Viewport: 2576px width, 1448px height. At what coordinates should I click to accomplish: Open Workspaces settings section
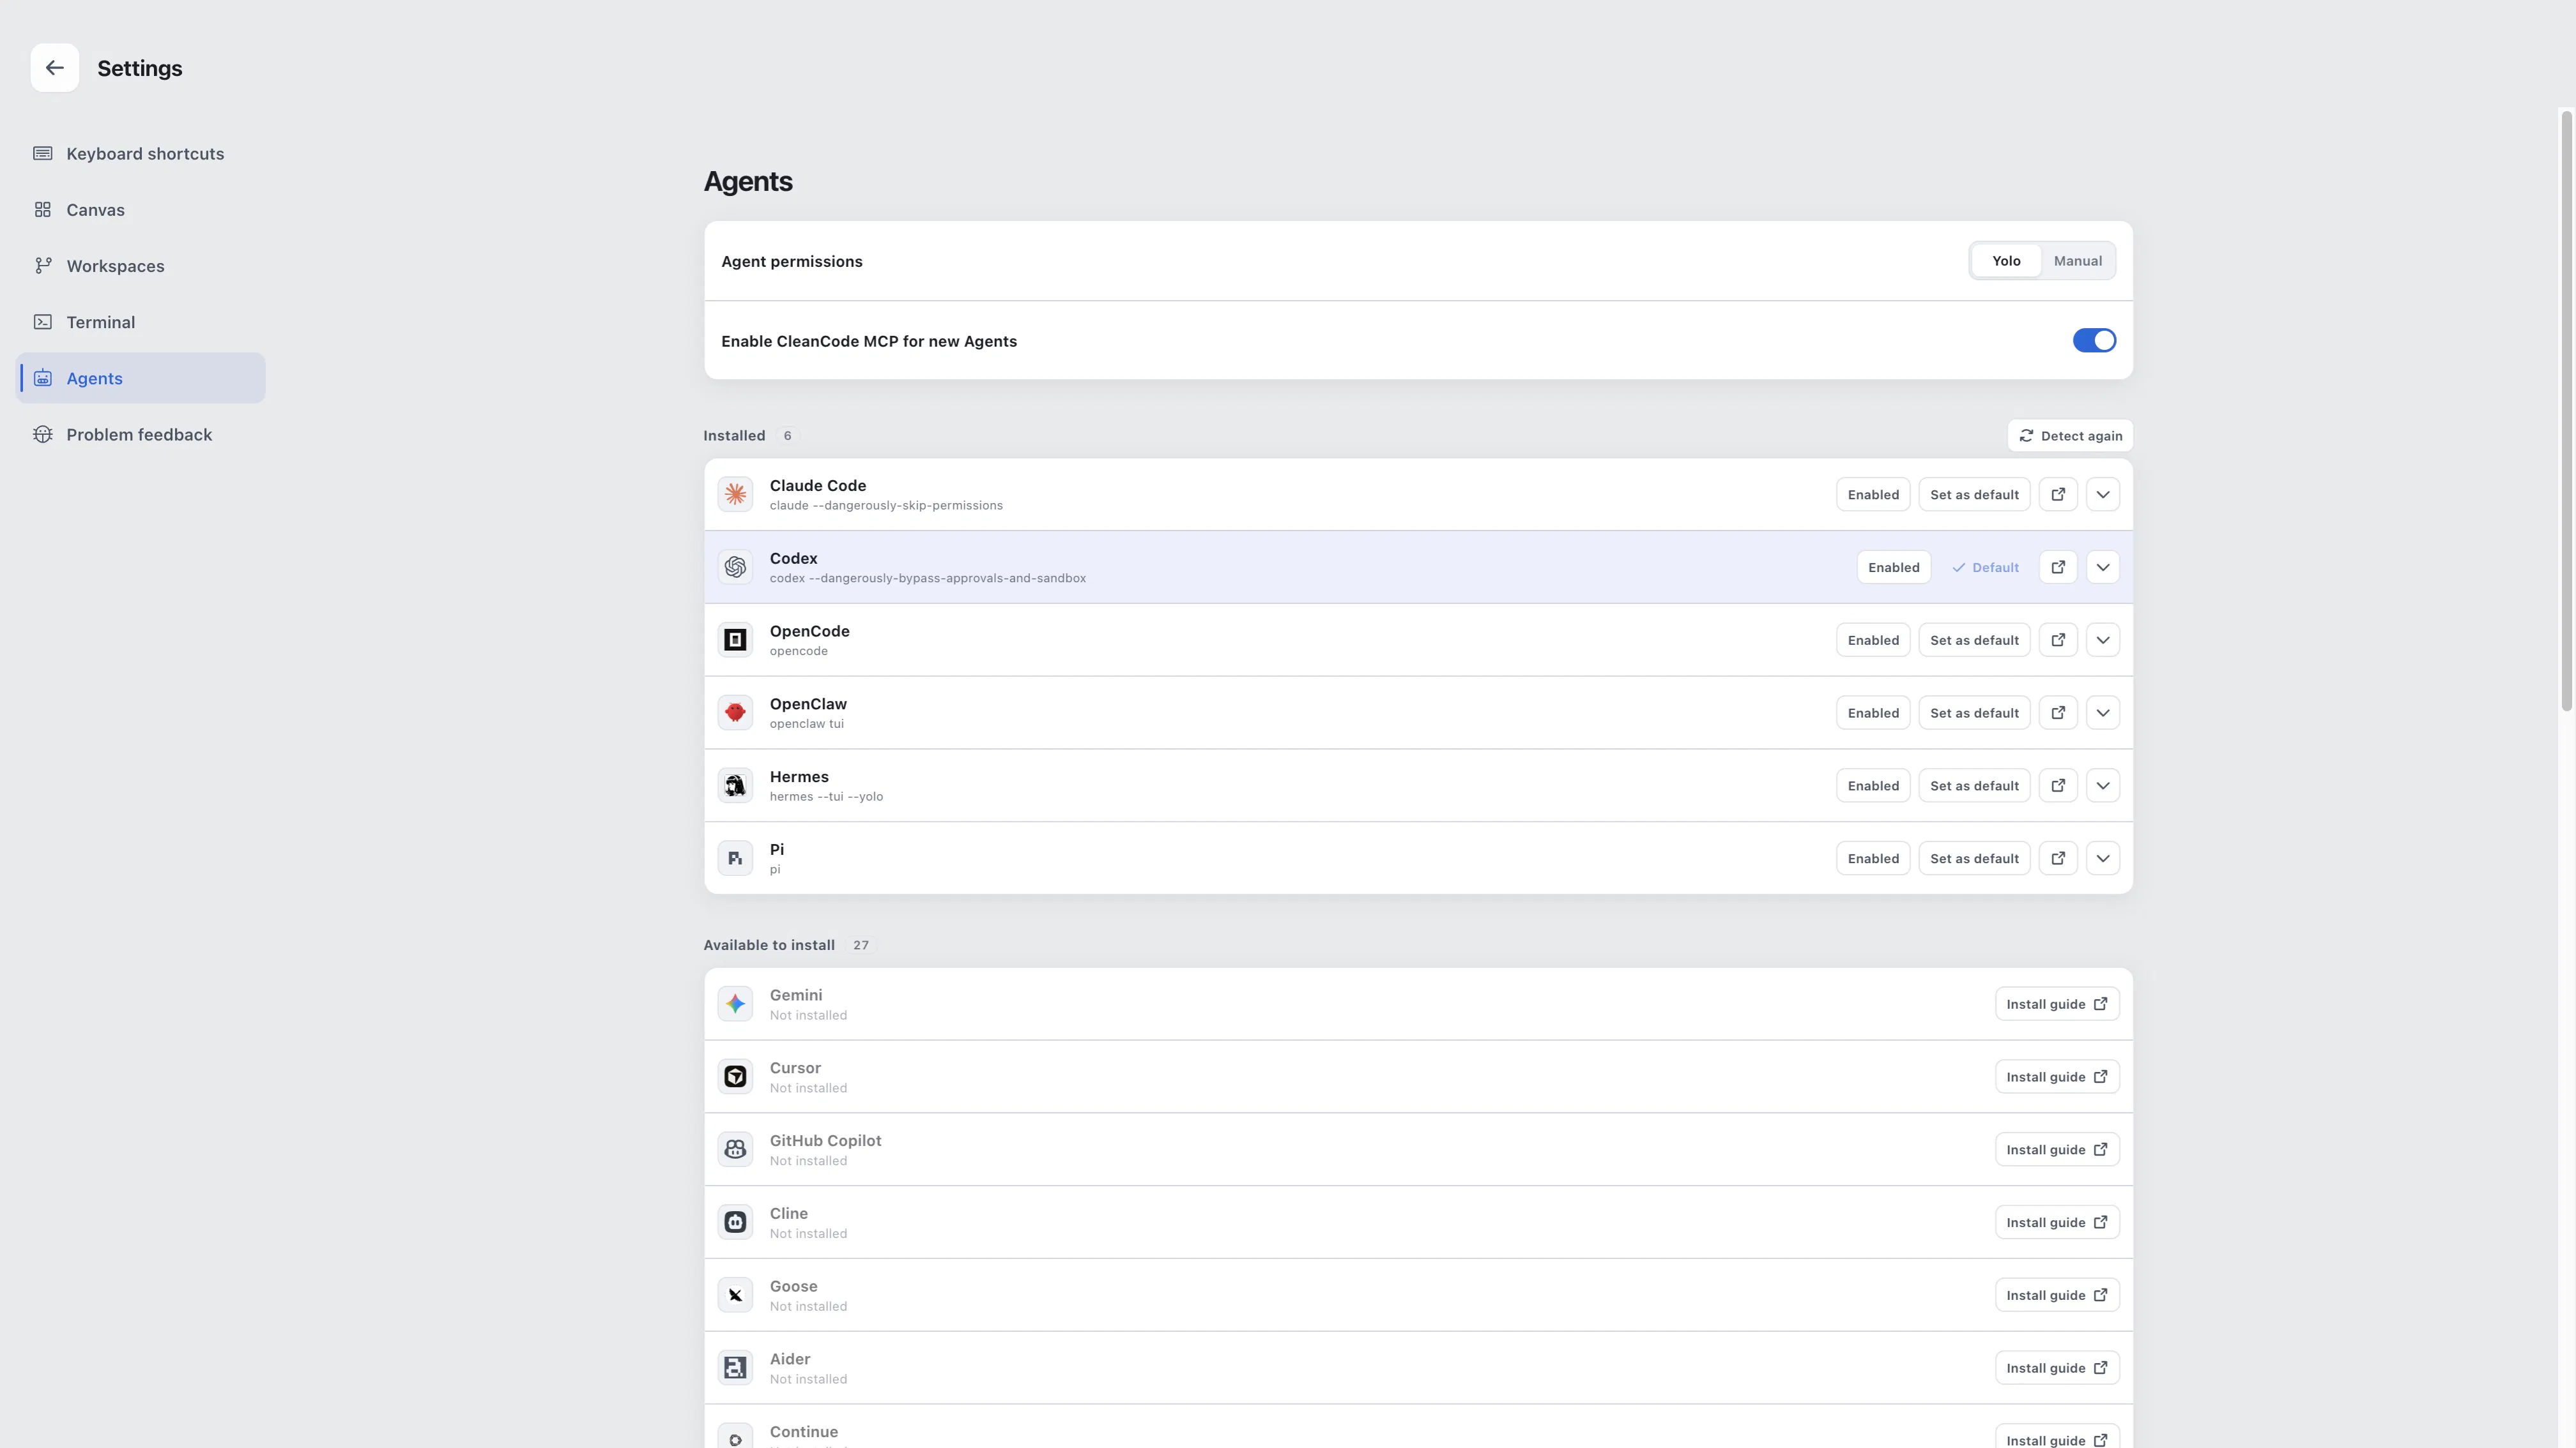coord(141,266)
